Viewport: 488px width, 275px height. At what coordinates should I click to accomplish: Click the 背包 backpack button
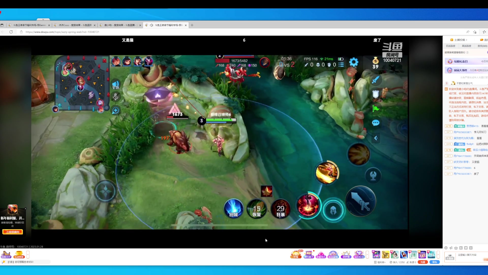[434, 262]
